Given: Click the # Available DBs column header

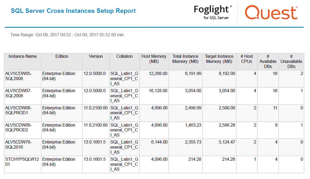Looking at the screenshot, I should pyautogui.click(x=268, y=61).
